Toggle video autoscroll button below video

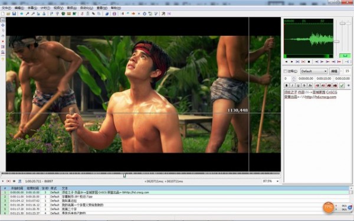(x=19, y=181)
